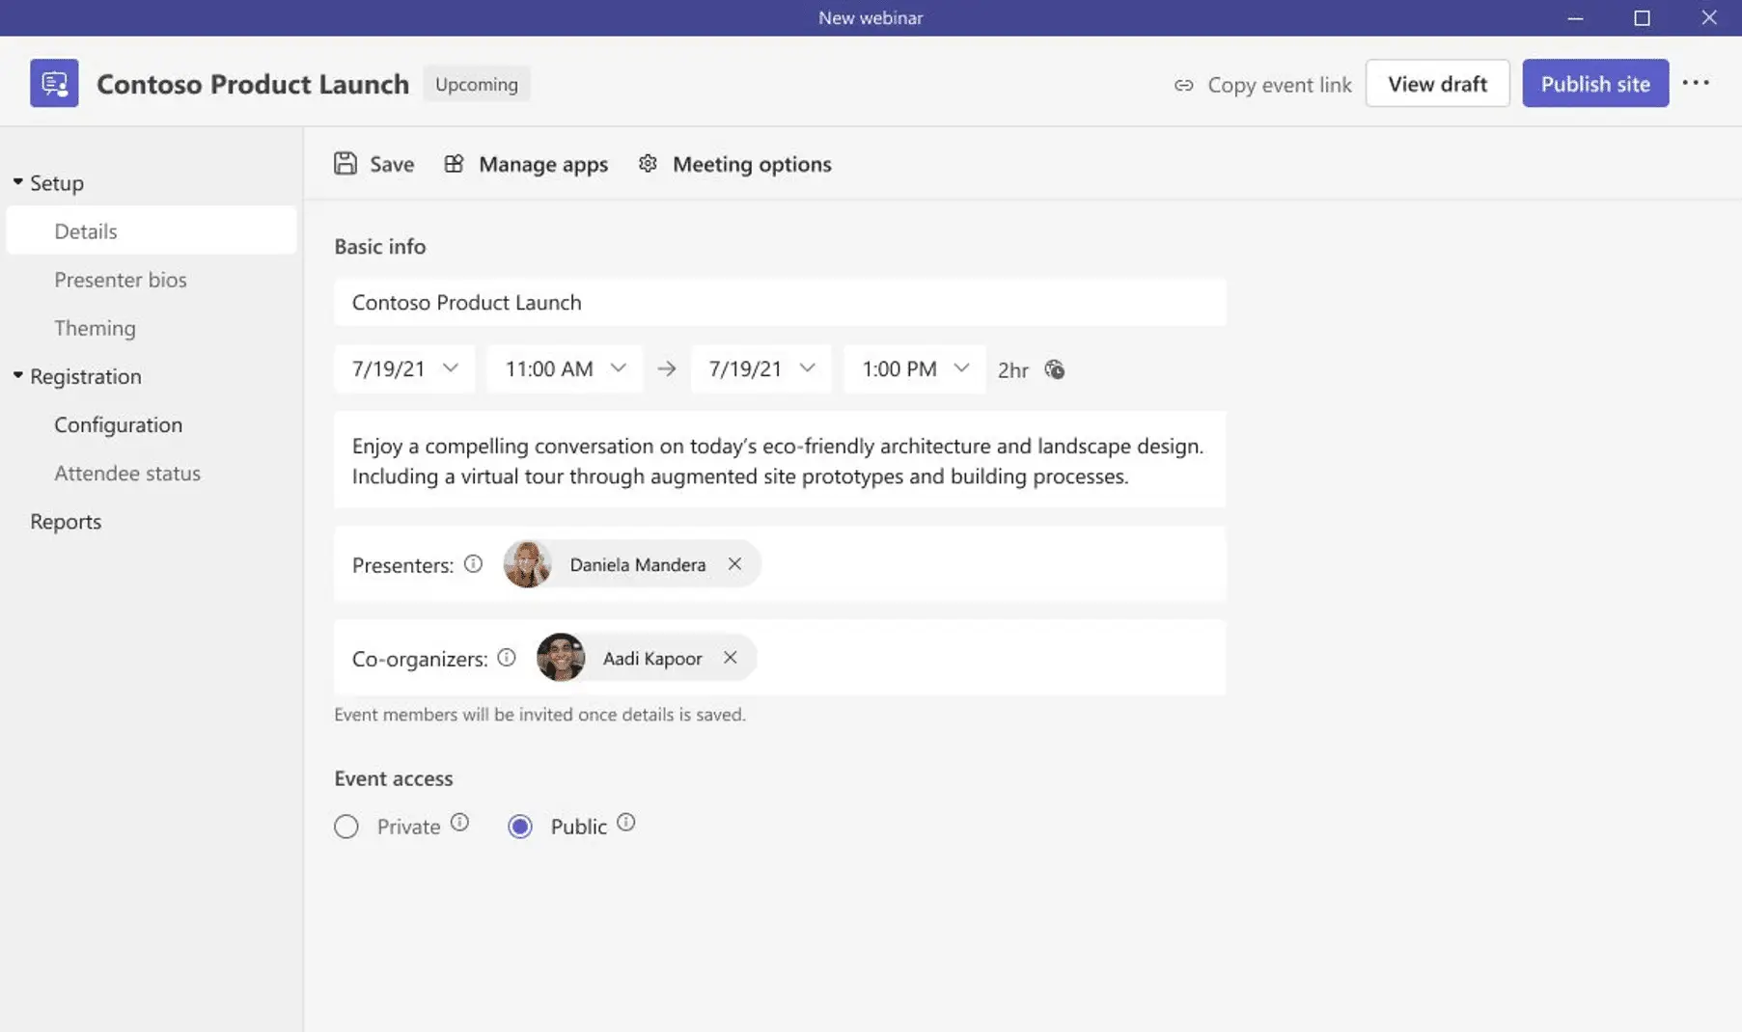Remove Aadi Kapoor from co-organizers
Image resolution: width=1742 pixels, height=1032 pixels.
pyautogui.click(x=731, y=657)
